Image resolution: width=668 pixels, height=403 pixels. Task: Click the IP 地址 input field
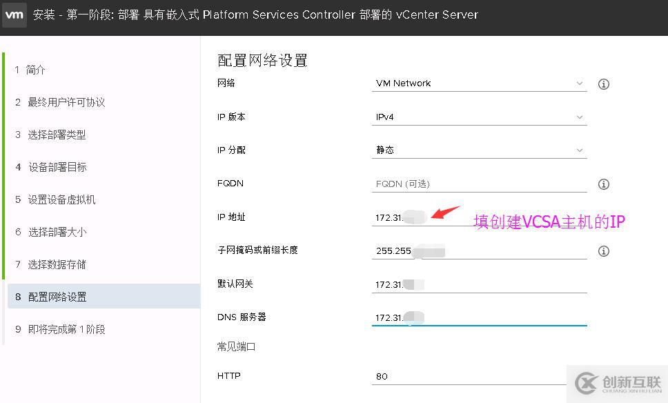[x=479, y=217]
